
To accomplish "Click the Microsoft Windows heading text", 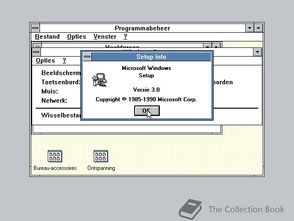I will [x=146, y=68].
